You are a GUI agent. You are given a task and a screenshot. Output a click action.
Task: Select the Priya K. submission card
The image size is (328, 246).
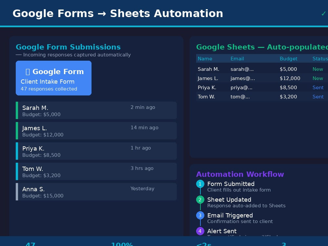click(96, 151)
